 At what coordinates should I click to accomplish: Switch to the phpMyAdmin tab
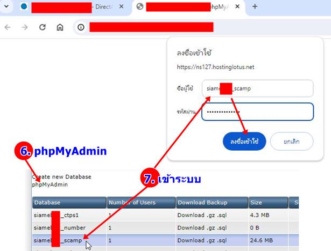(188, 7)
